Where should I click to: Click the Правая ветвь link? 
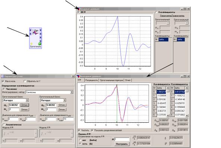[x=178, y=16]
